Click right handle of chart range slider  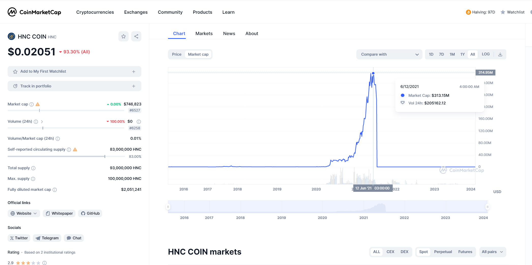(x=487, y=207)
